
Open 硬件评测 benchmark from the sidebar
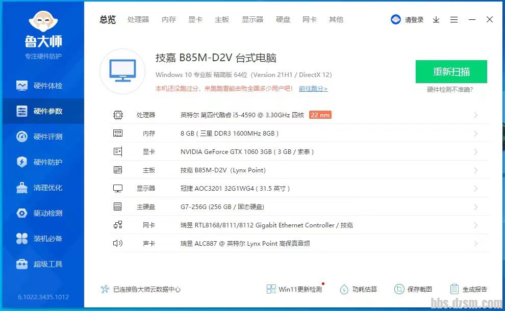[43, 137]
